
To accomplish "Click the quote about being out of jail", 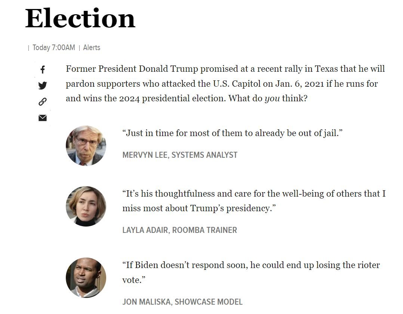I will point(232,133).
